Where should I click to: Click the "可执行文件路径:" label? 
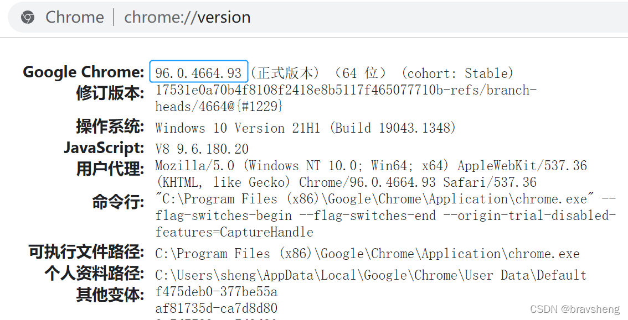point(86,252)
